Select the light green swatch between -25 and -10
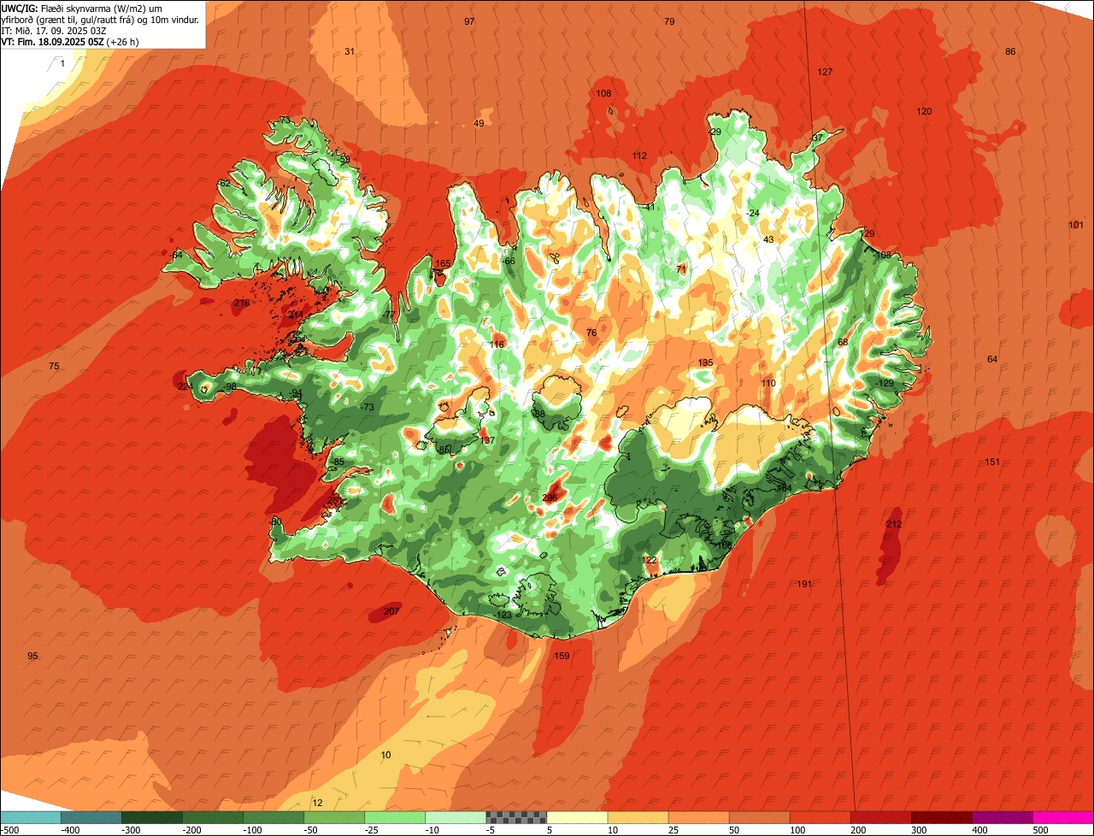The height and width of the screenshot is (836, 1094). 395,817
